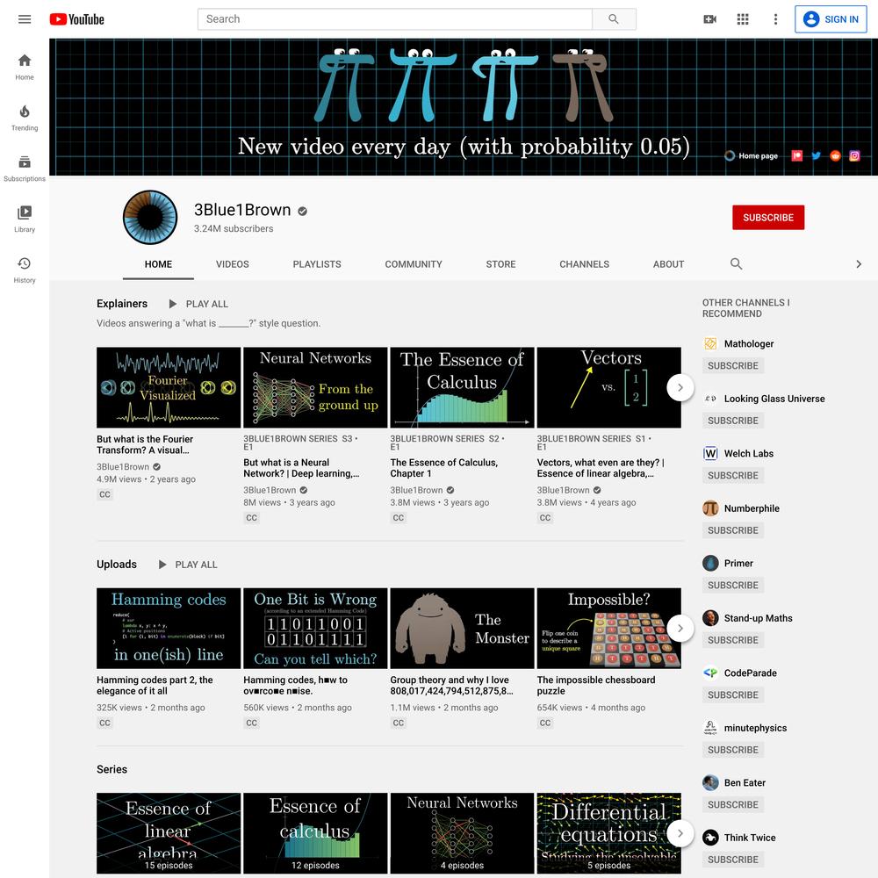Screen dimensions: 878x878
Task: Go to the YouTube logo home
Action: [76, 19]
